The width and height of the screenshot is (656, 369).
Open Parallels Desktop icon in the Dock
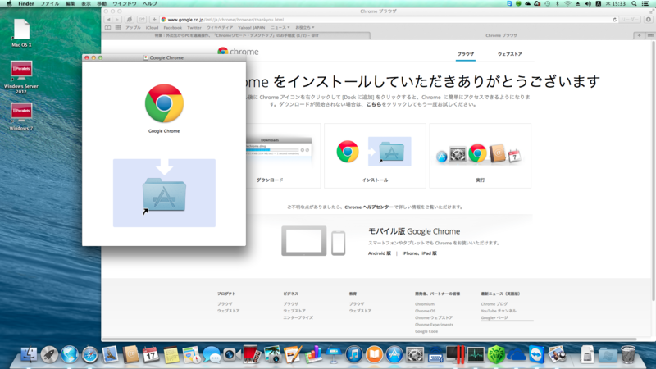pyautogui.click(x=455, y=355)
